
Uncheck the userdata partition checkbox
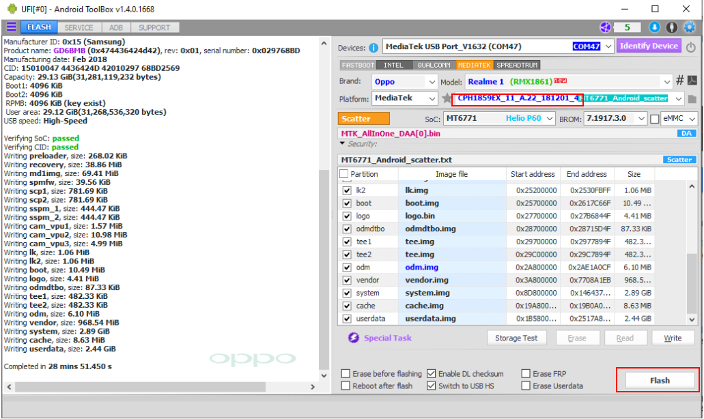pyautogui.click(x=347, y=319)
